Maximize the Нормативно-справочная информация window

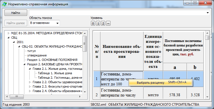[x=195, y=3]
